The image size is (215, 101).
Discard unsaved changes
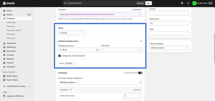point(140,3)
